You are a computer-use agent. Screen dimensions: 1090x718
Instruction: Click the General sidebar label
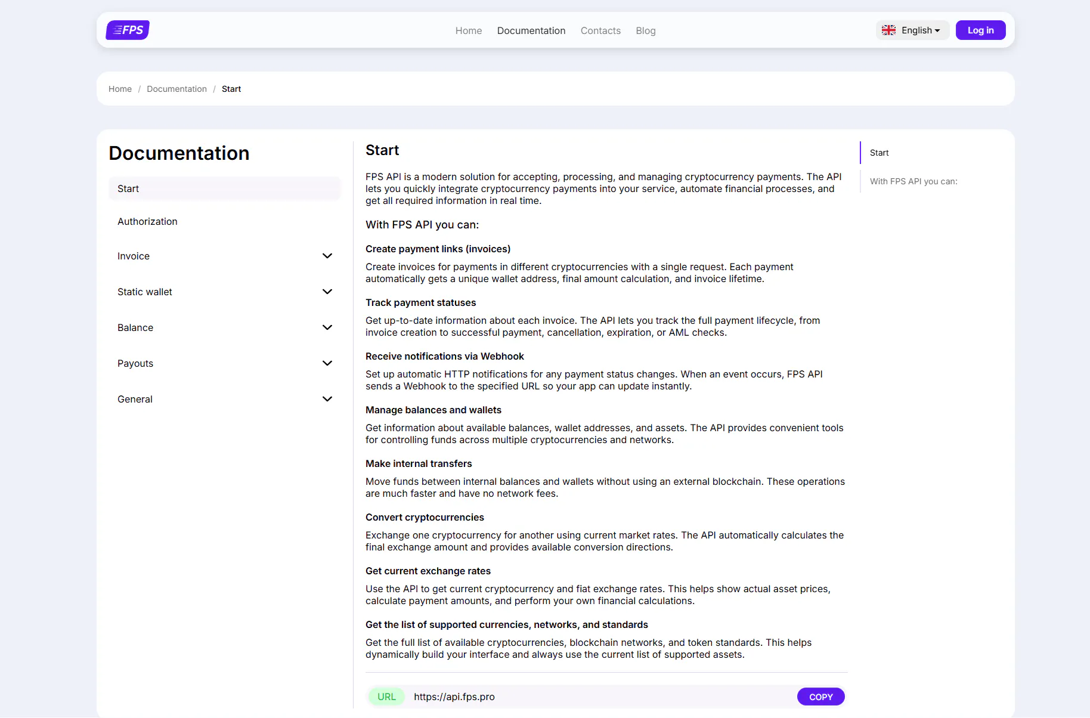(135, 399)
